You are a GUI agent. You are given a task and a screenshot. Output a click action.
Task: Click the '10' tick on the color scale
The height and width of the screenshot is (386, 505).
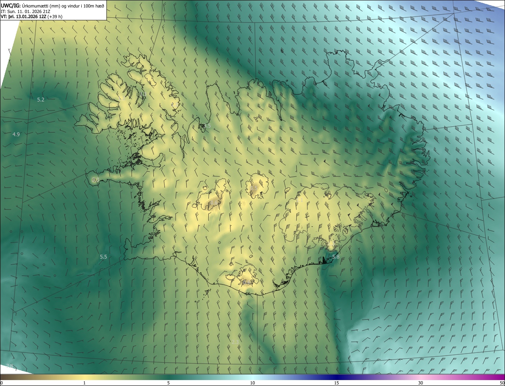(x=252, y=383)
